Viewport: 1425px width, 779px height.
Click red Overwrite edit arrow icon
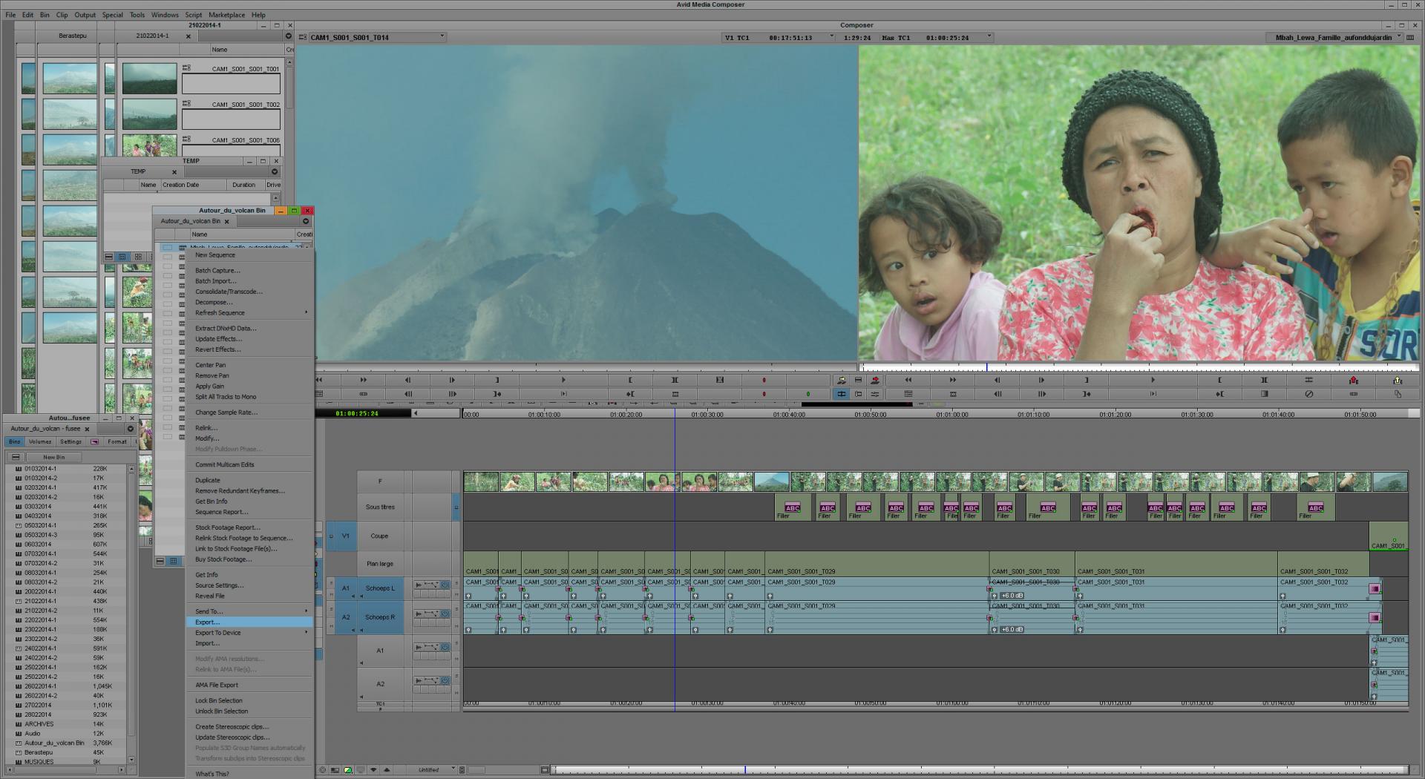[x=875, y=380]
